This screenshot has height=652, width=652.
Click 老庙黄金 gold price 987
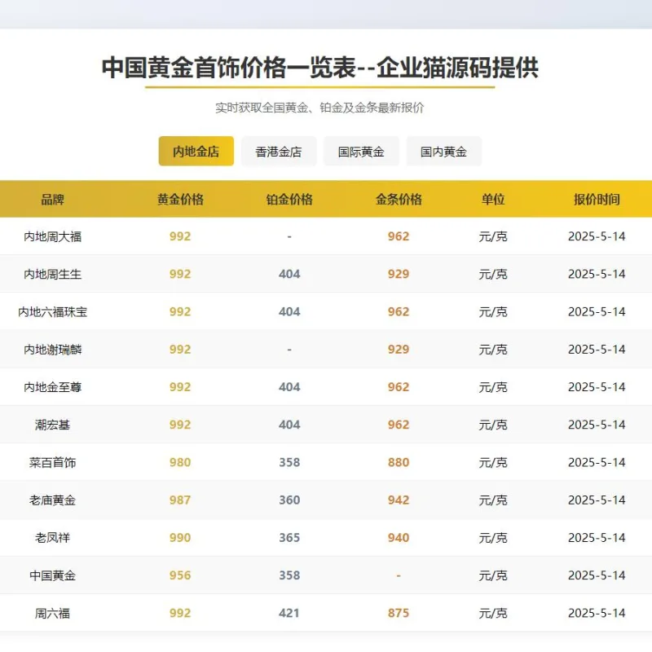pyautogui.click(x=180, y=500)
